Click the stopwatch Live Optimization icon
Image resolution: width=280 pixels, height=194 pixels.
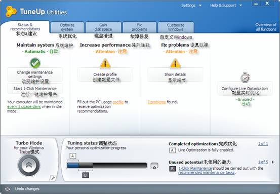click(x=245, y=77)
